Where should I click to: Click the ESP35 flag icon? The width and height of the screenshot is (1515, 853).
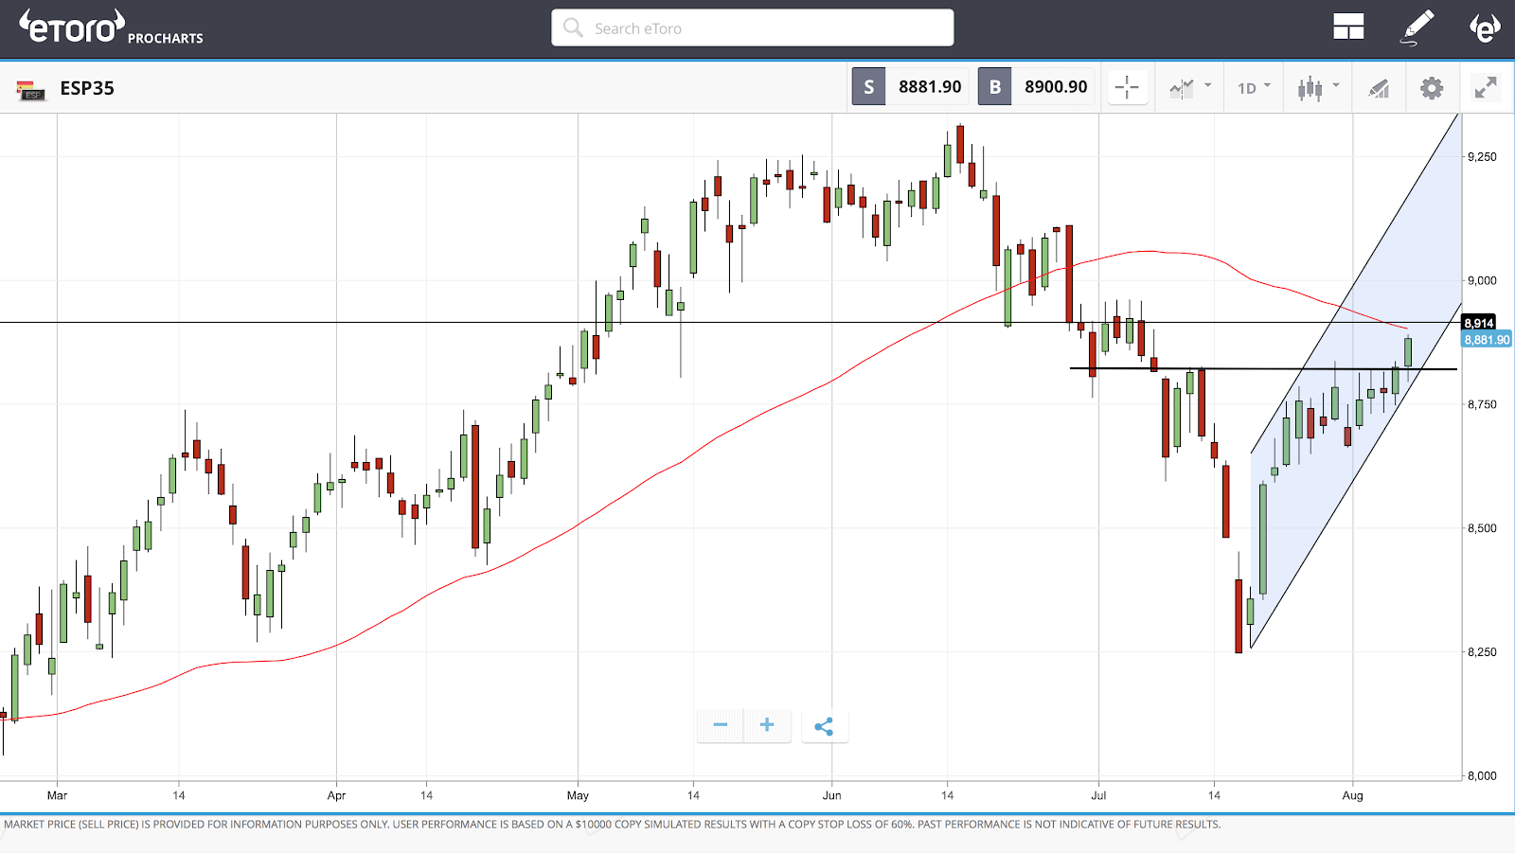[30, 90]
